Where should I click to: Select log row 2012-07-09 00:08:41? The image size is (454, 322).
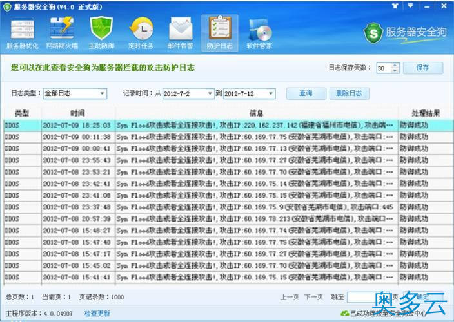coord(228,149)
